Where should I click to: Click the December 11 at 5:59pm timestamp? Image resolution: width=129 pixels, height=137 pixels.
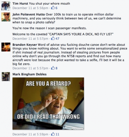(x=30, y=134)
